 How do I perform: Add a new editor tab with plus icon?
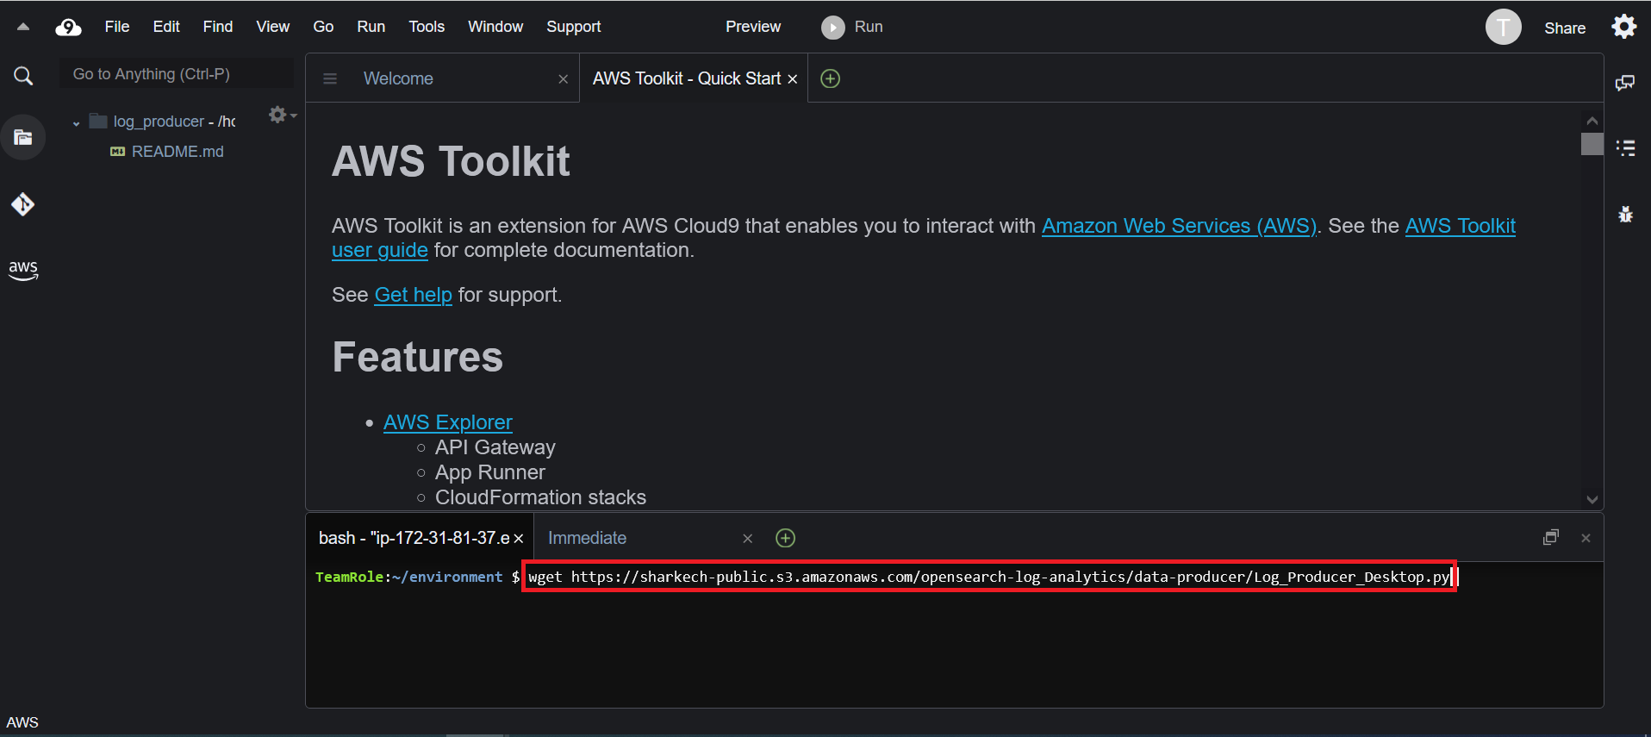[x=830, y=78]
